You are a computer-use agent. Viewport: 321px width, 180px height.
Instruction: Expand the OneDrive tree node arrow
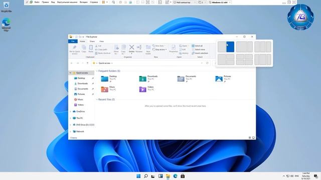pos(71,111)
